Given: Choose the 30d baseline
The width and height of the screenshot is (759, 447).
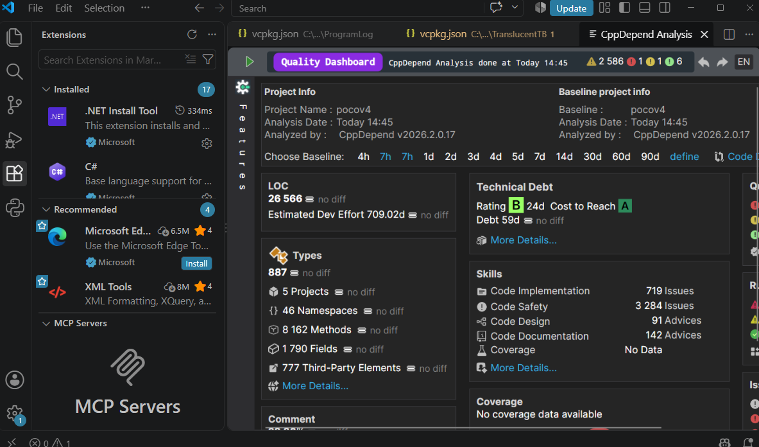Looking at the screenshot, I should tap(592, 157).
